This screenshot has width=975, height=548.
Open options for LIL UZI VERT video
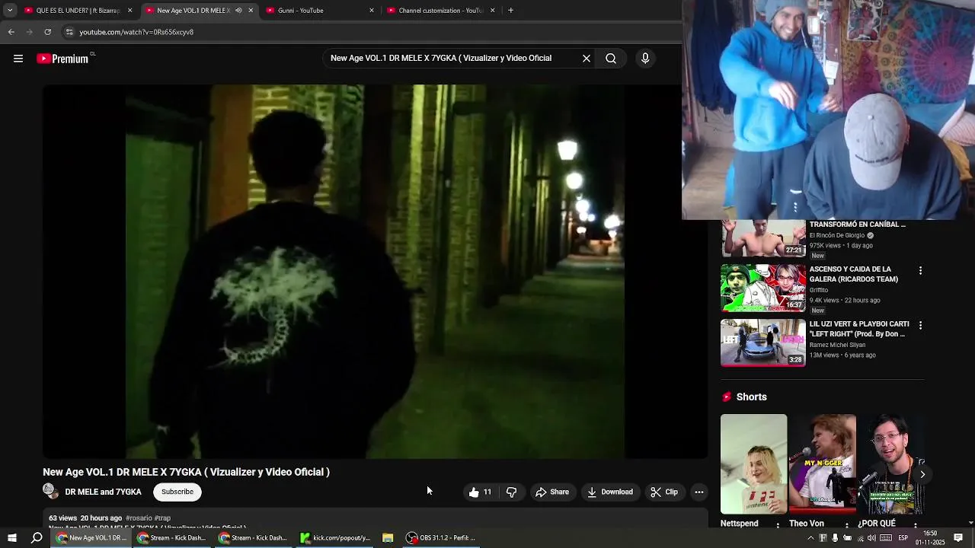point(920,326)
